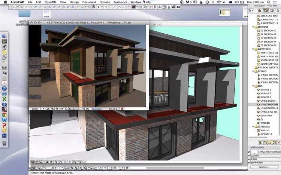
Task: Open the Navigator popup arrow button
Action: coord(250,10)
